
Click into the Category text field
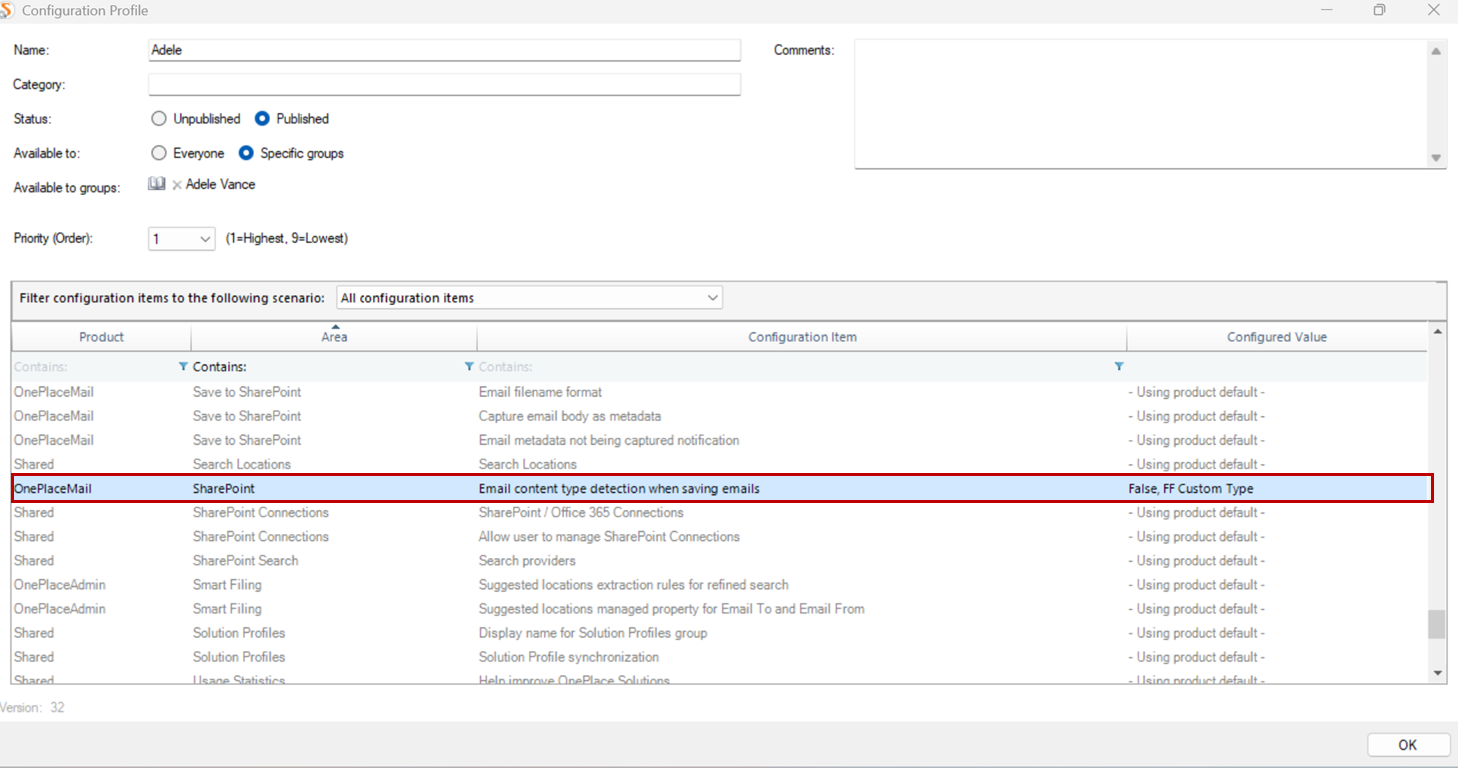coord(444,85)
